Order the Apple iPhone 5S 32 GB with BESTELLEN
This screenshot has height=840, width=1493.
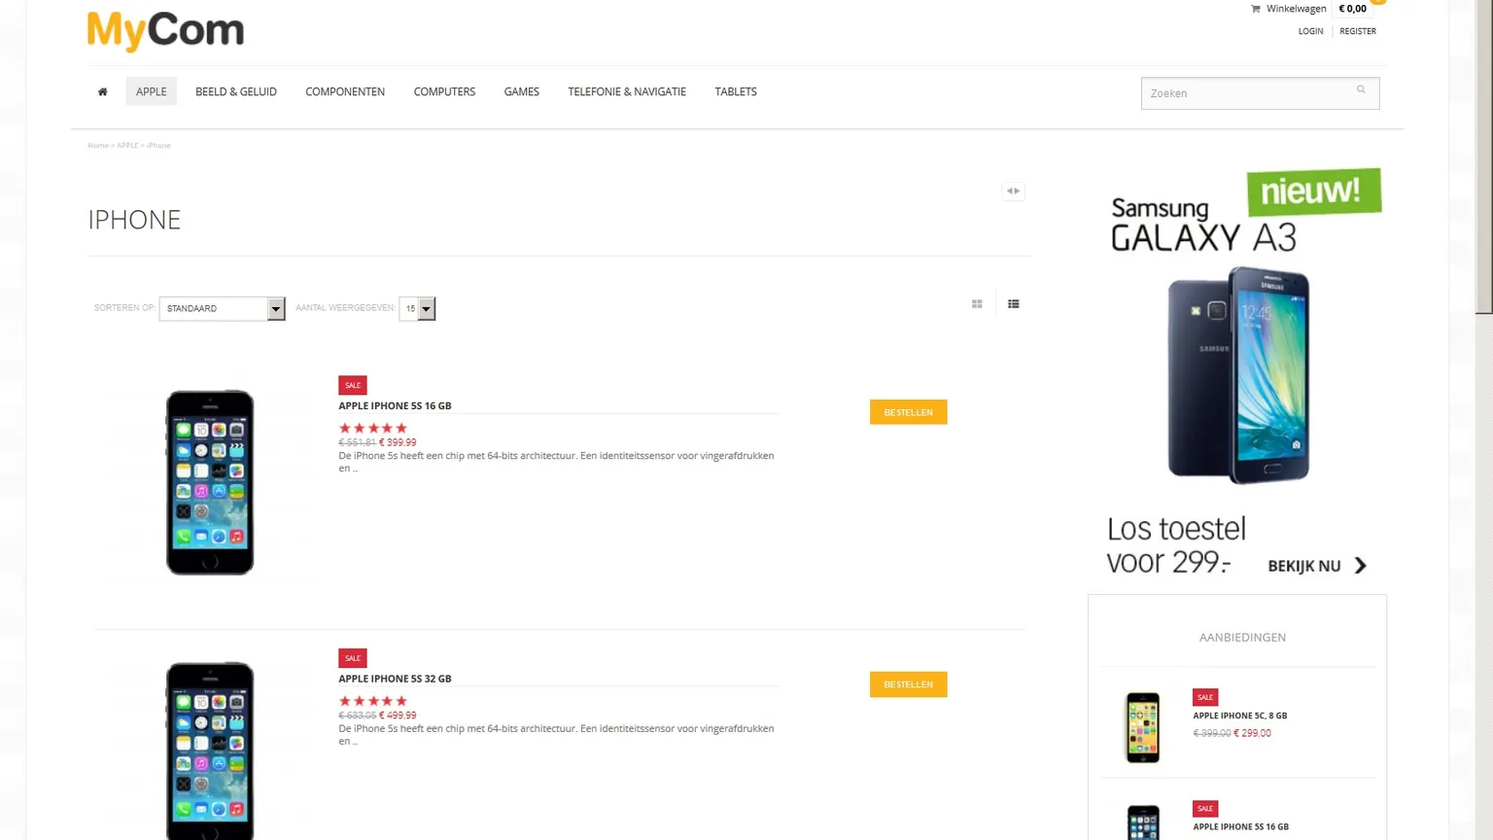click(909, 684)
